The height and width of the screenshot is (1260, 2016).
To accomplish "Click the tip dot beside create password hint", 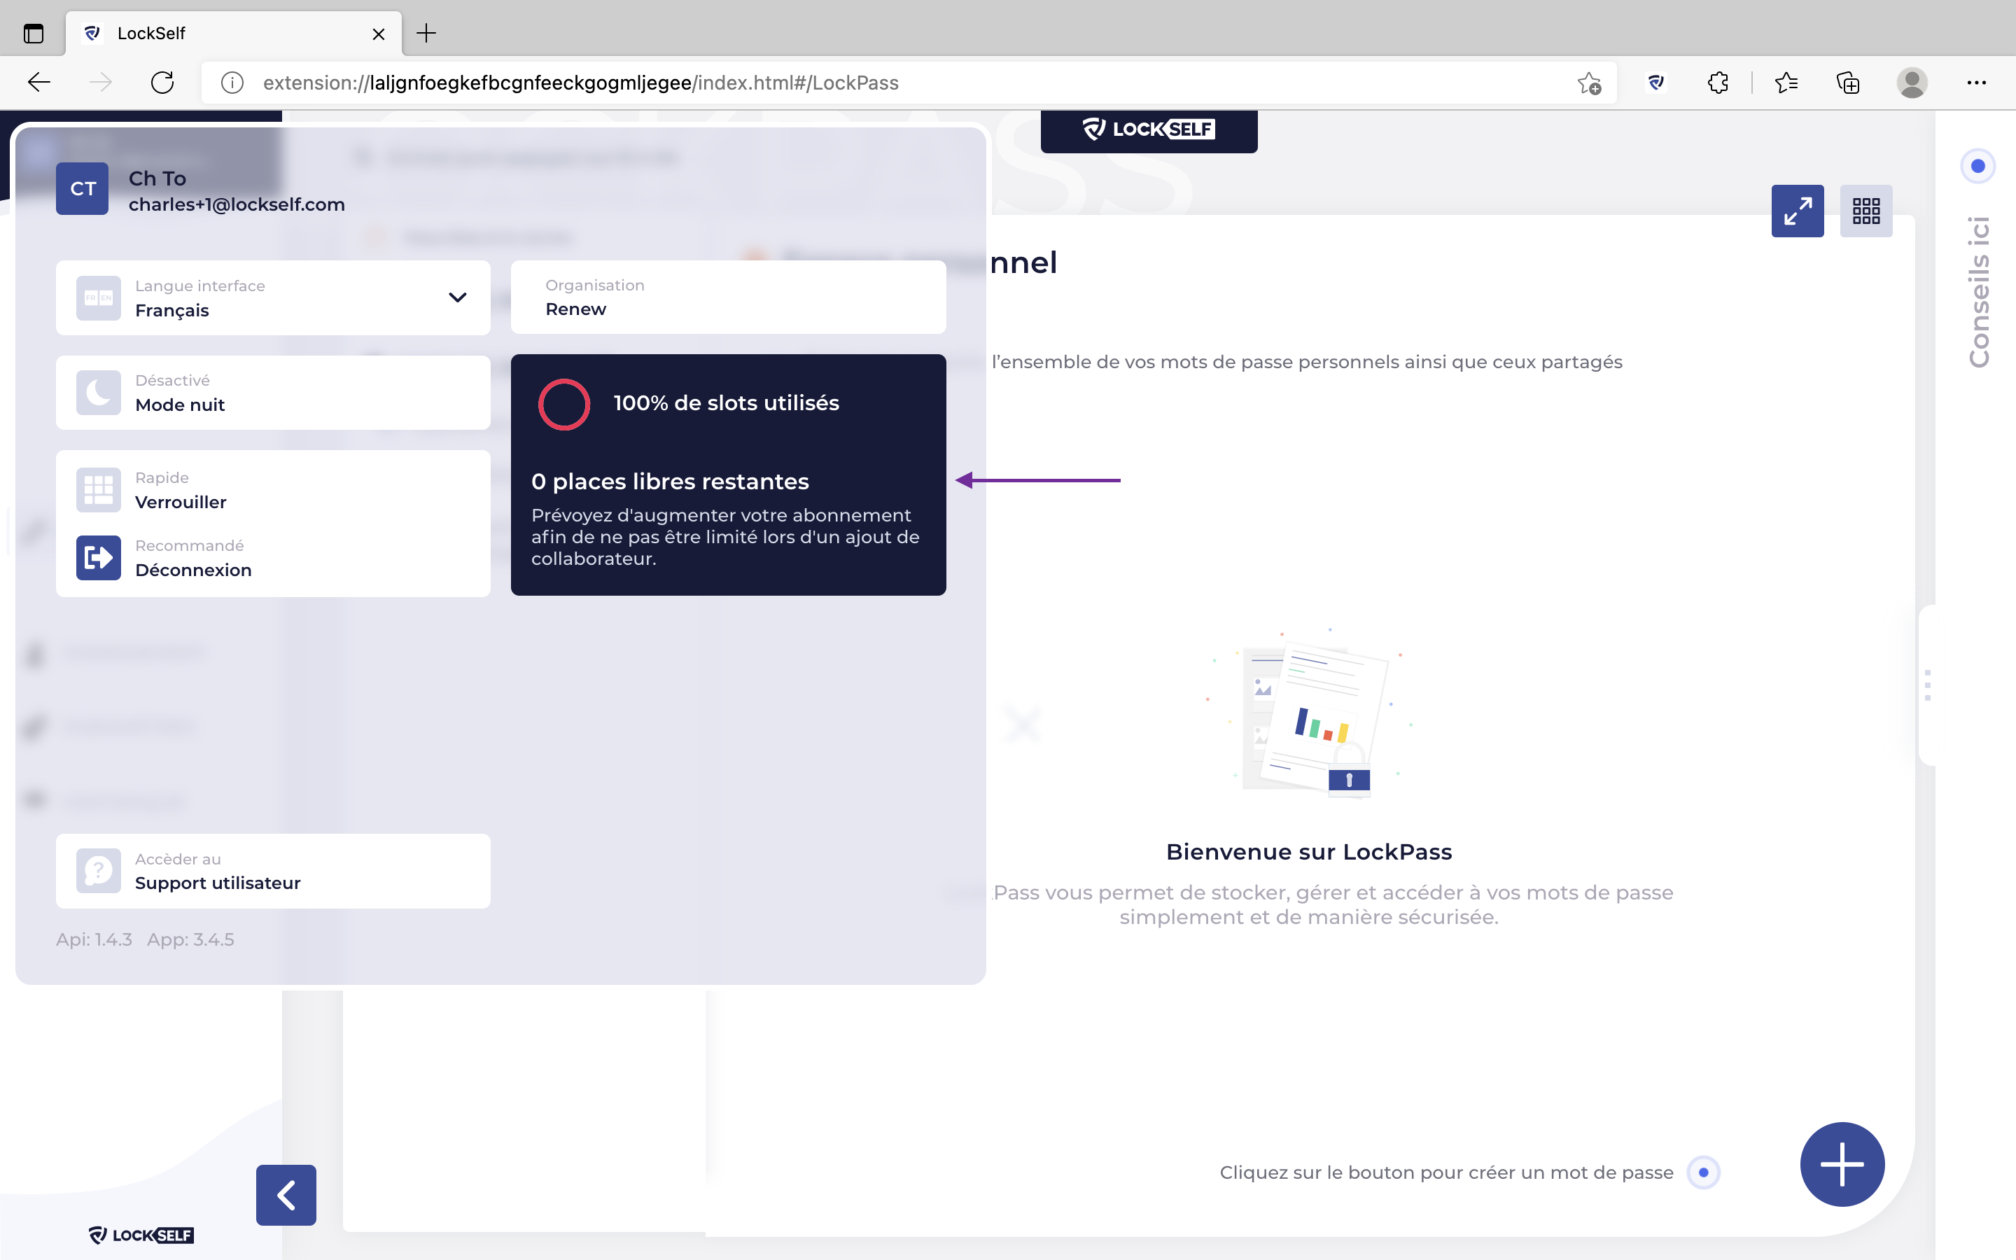I will coord(1703,1172).
